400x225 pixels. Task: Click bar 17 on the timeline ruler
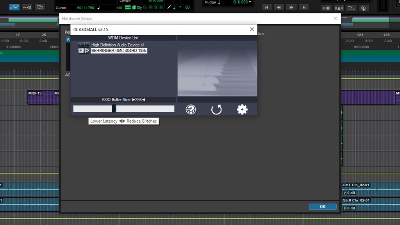click(18, 35)
